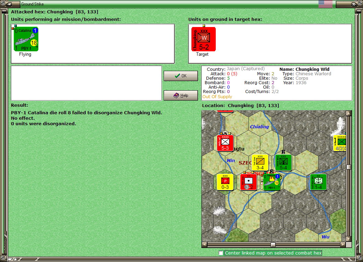Click the Chialing river label on map

259,127
